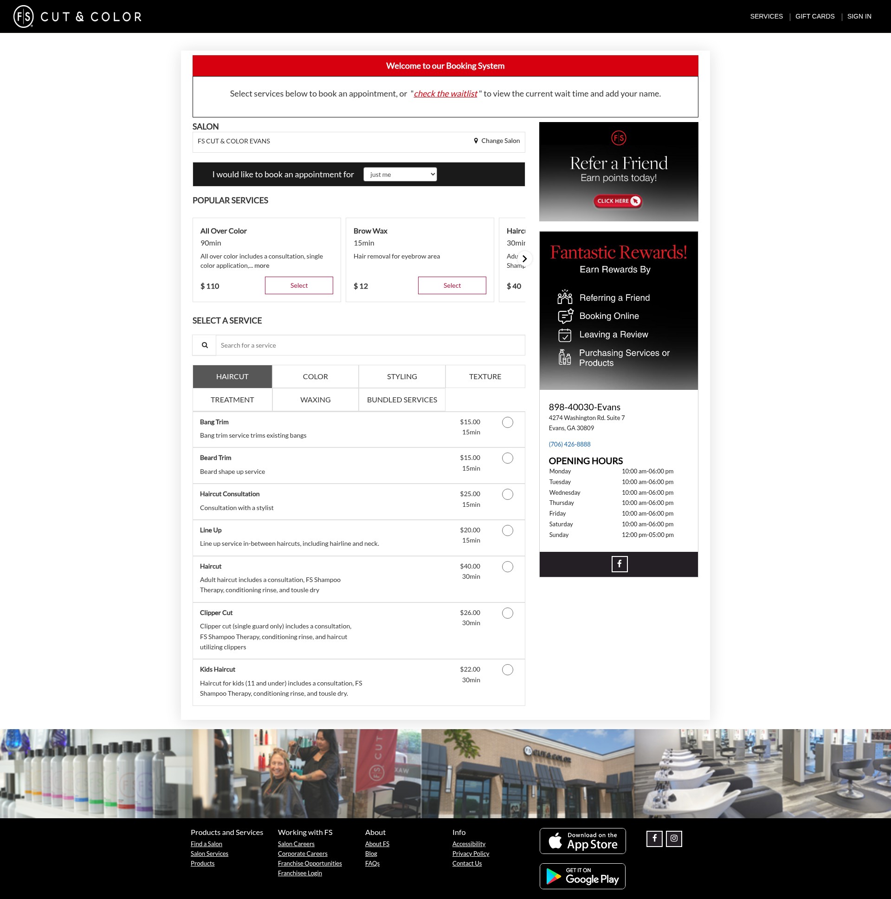Open SERVICES in top navigation
This screenshot has height=899, width=891.
766,16
